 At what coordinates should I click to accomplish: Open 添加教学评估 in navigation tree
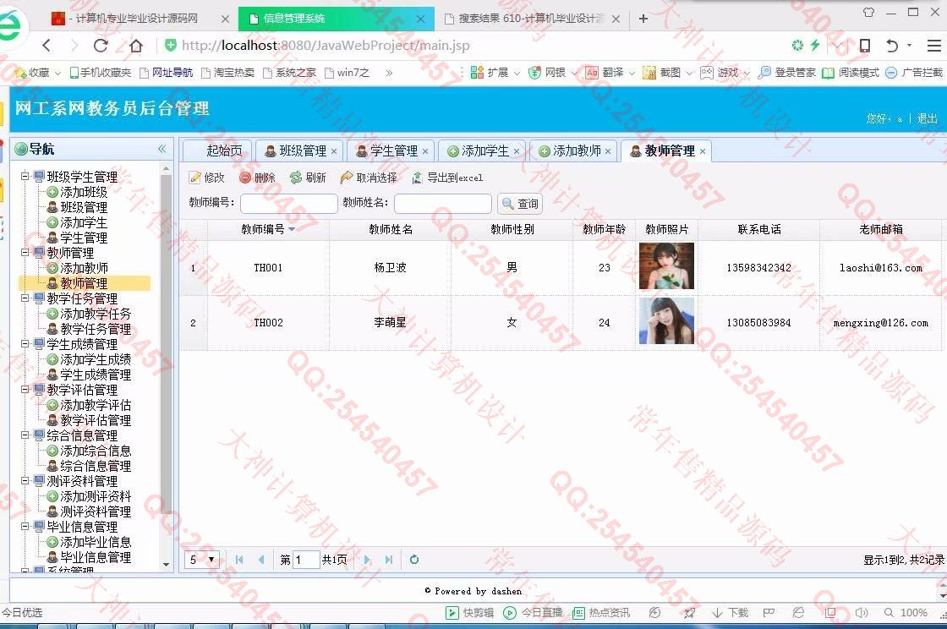click(96, 404)
